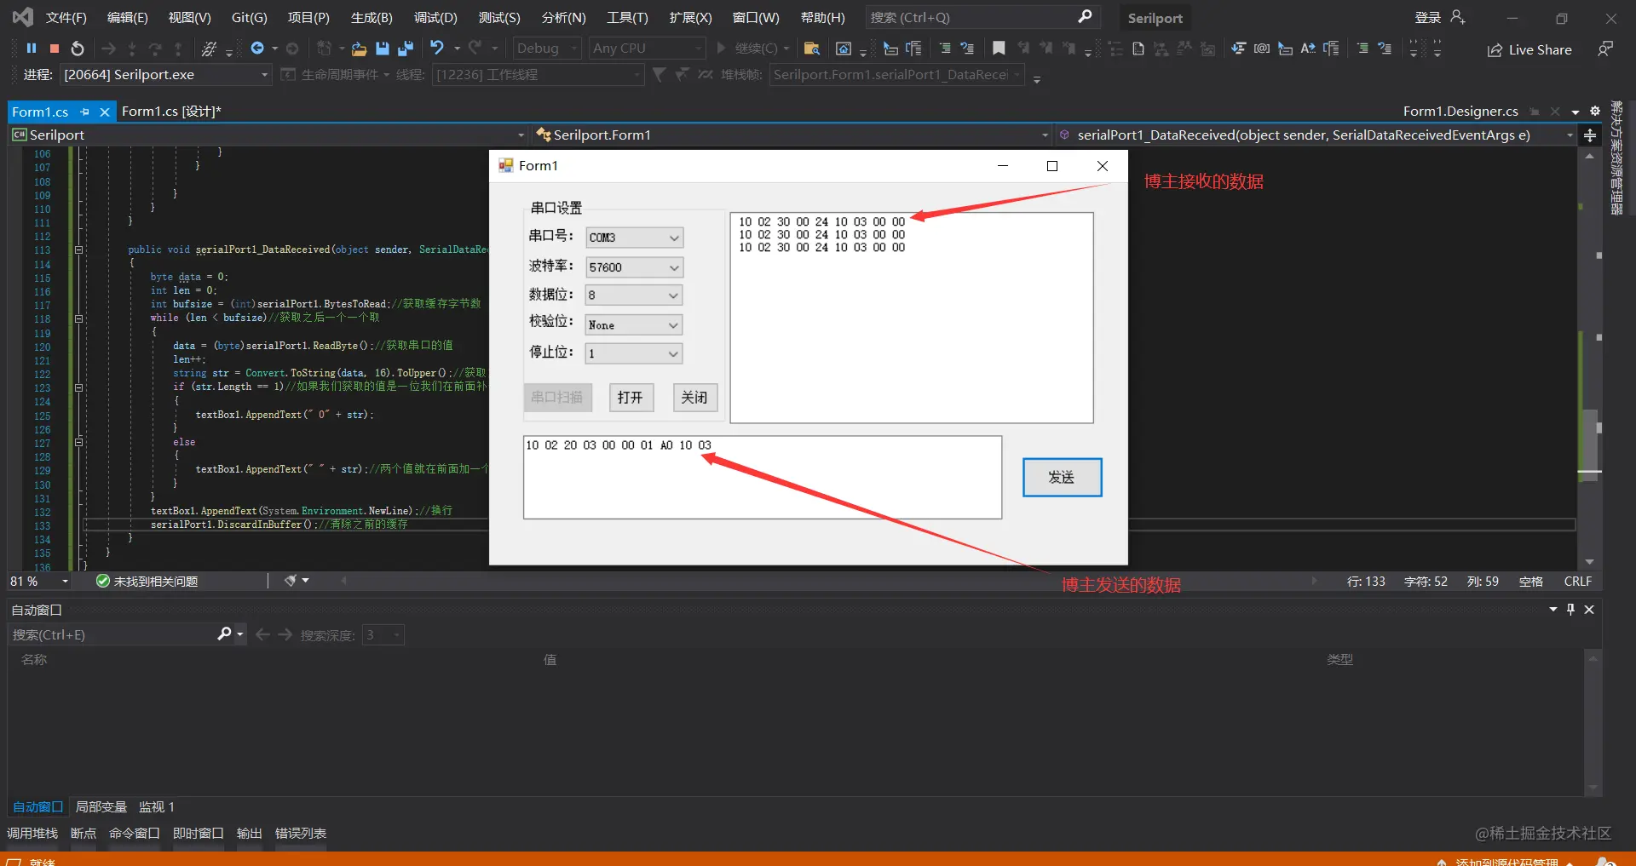Open the 调试(D) menu

[435, 17]
